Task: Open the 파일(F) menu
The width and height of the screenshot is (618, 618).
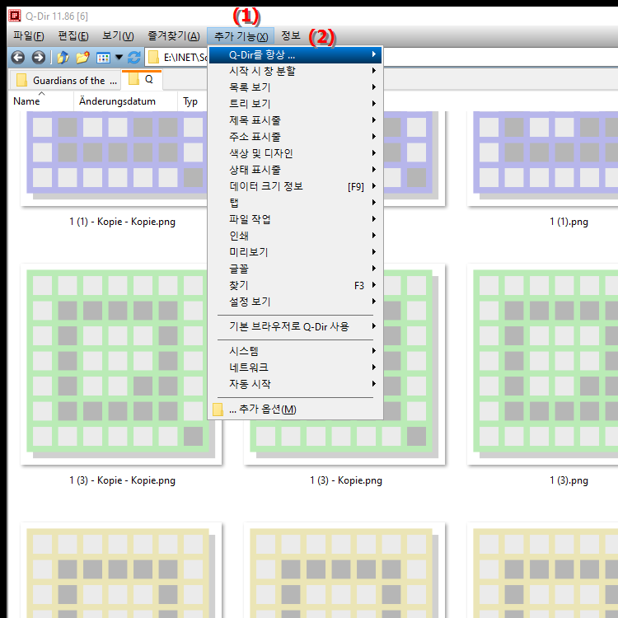Action: coord(28,36)
